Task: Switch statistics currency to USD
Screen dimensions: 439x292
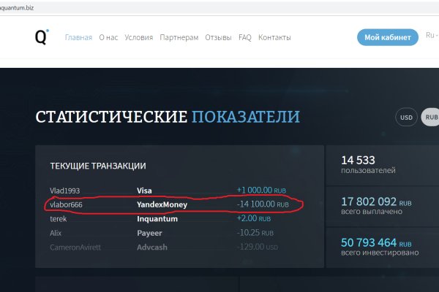Action: [406, 117]
